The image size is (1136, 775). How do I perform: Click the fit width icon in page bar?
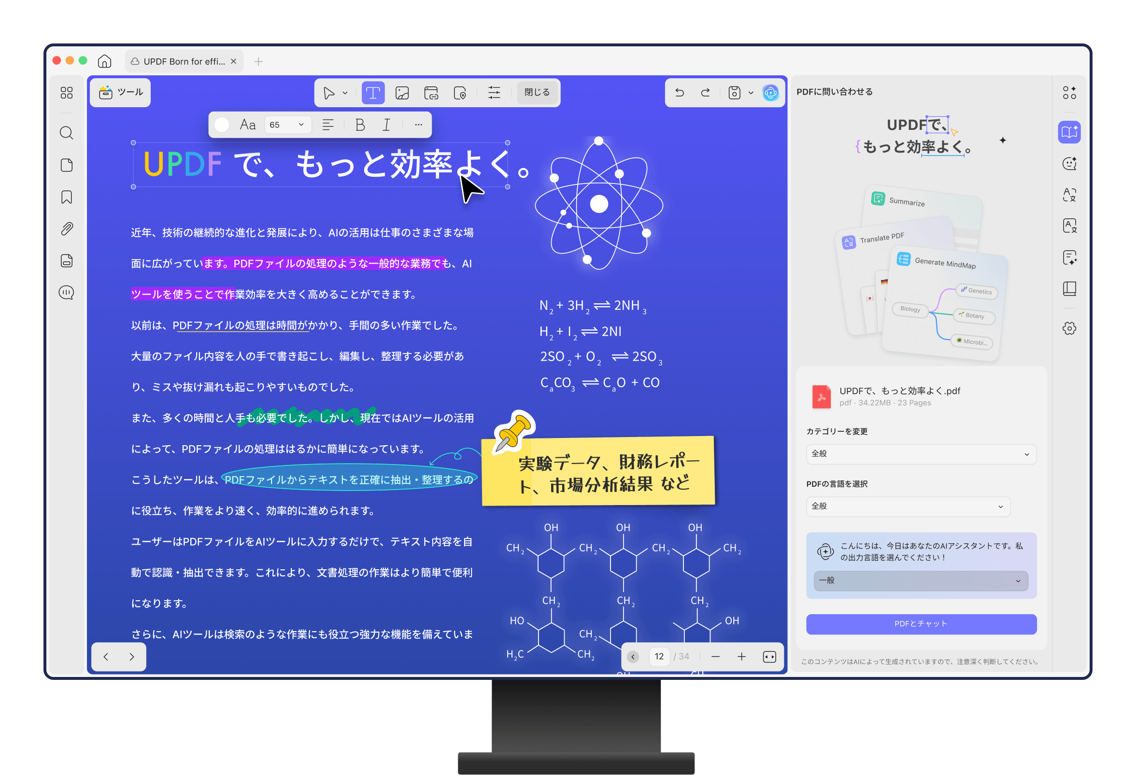click(x=769, y=657)
